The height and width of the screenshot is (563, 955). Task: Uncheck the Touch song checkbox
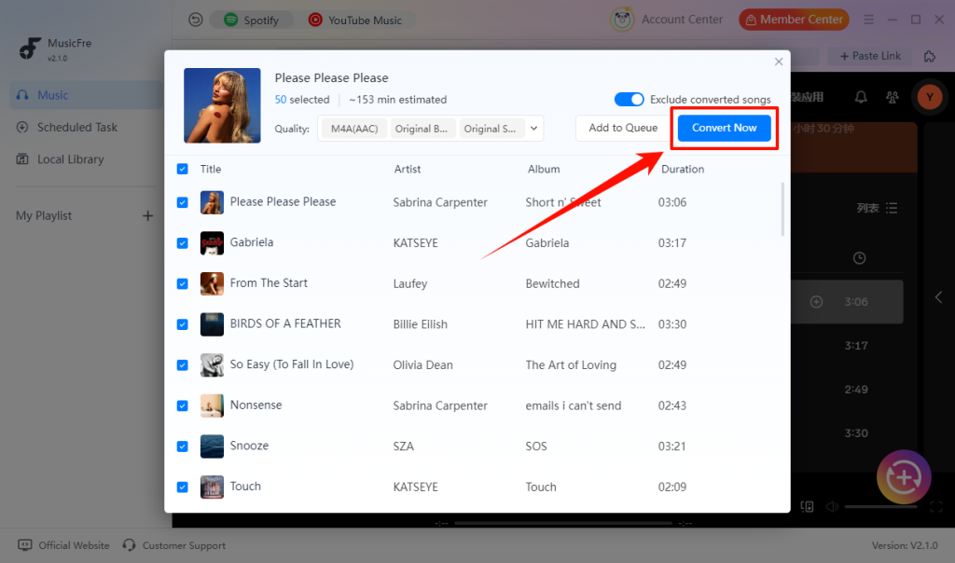click(182, 487)
